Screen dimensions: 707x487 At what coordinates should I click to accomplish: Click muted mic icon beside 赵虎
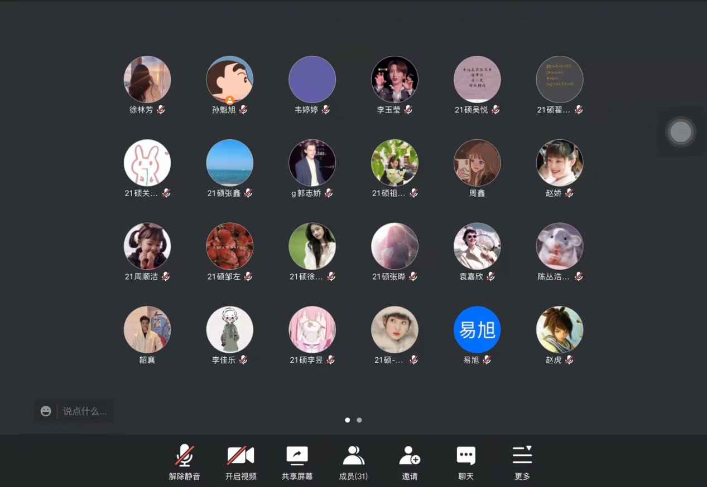tap(569, 360)
